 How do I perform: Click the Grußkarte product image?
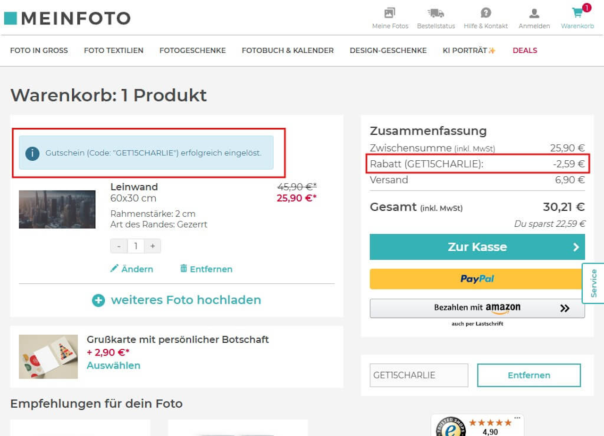coord(48,357)
